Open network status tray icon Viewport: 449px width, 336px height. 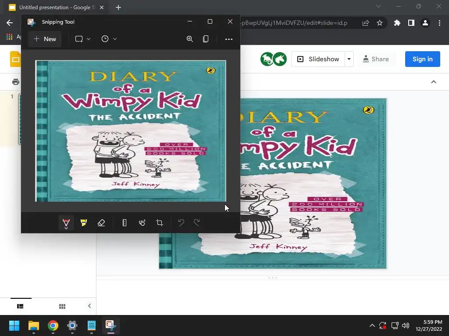click(395, 325)
